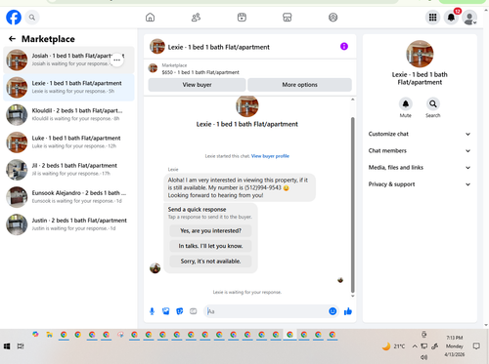Open Eunsook Alejandro's conversation
The image size is (489, 364).
(x=68, y=197)
